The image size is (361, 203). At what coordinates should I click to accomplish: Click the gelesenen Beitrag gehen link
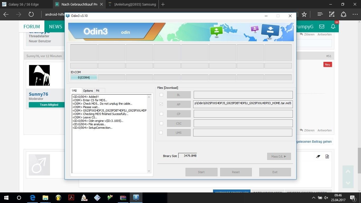(314, 141)
